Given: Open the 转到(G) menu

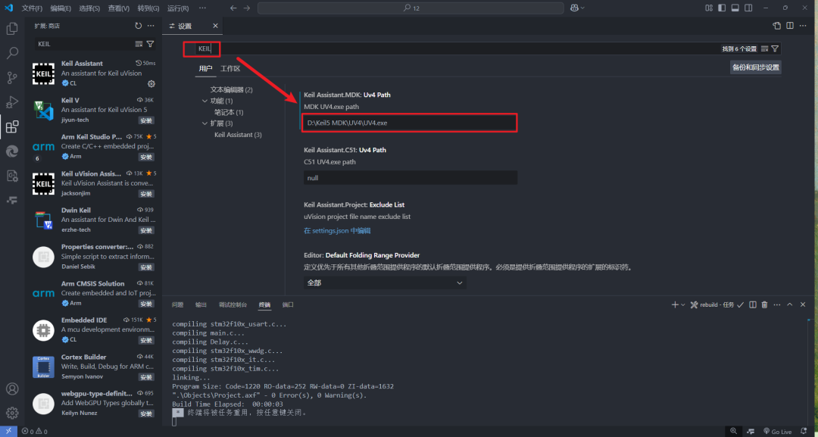Looking at the screenshot, I should (x=148, y=8).
